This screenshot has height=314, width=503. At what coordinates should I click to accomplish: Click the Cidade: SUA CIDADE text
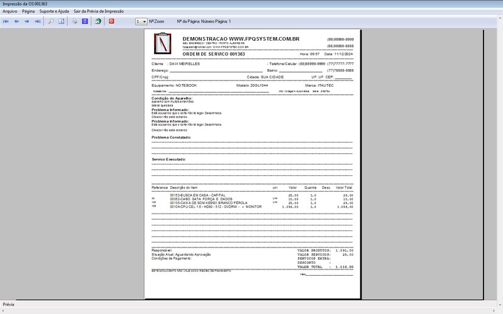265,77
